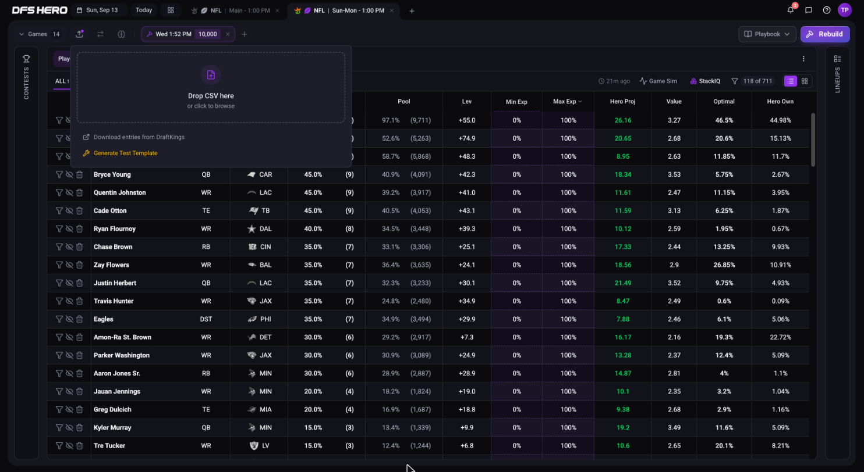Switch to NFL Main 1:00 PM tab
Screen dimensions: 864x472
coord(236,10)
